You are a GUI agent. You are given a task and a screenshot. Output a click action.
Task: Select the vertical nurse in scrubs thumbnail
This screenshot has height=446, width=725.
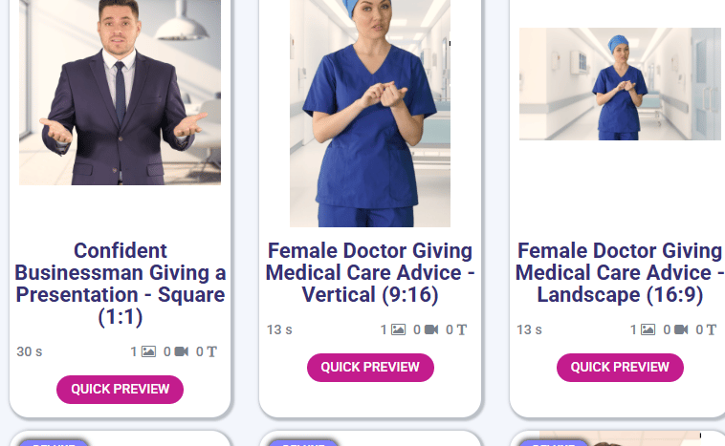pyautogui.click(x=370, y=113)
